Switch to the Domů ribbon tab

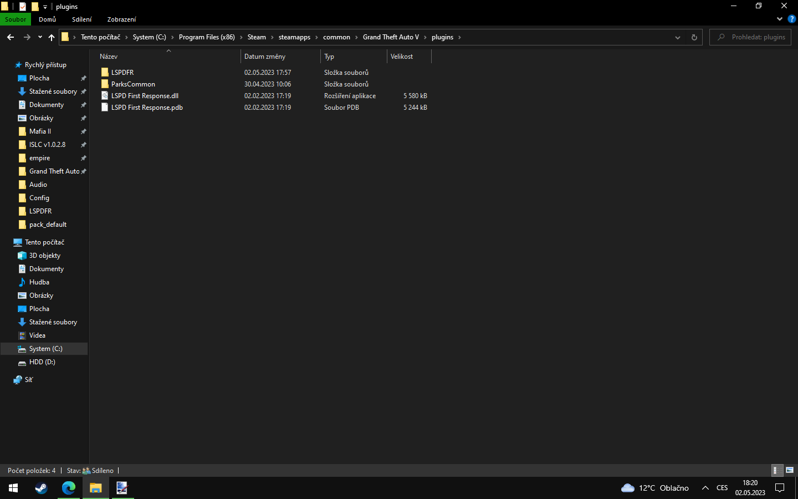47,19
